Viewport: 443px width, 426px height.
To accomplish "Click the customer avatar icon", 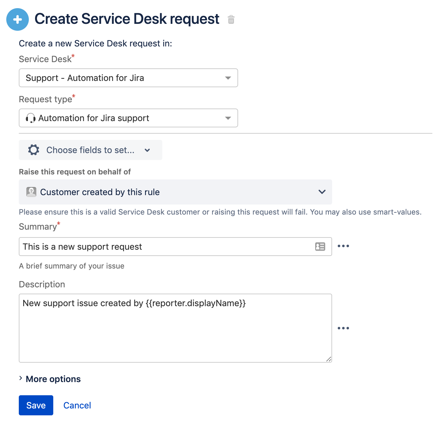I will click(31, 192).
